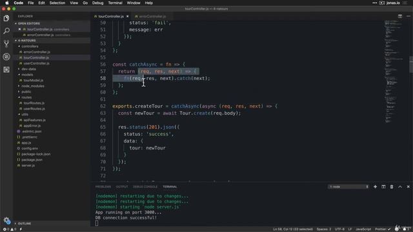Open notifications bell in status bar
This screenshot has height=232, width=413.
tap(405, 229)
